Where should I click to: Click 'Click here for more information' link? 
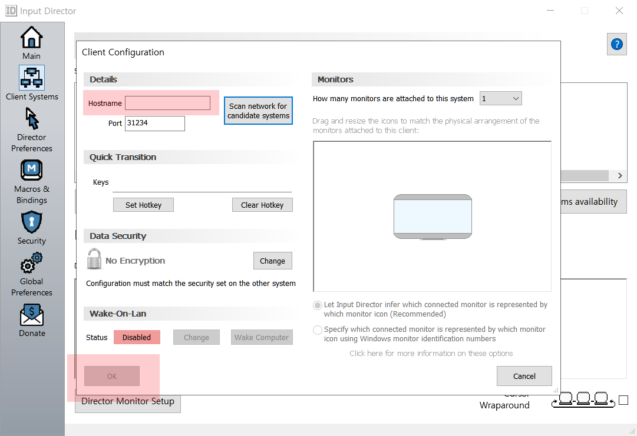(431, 353)
